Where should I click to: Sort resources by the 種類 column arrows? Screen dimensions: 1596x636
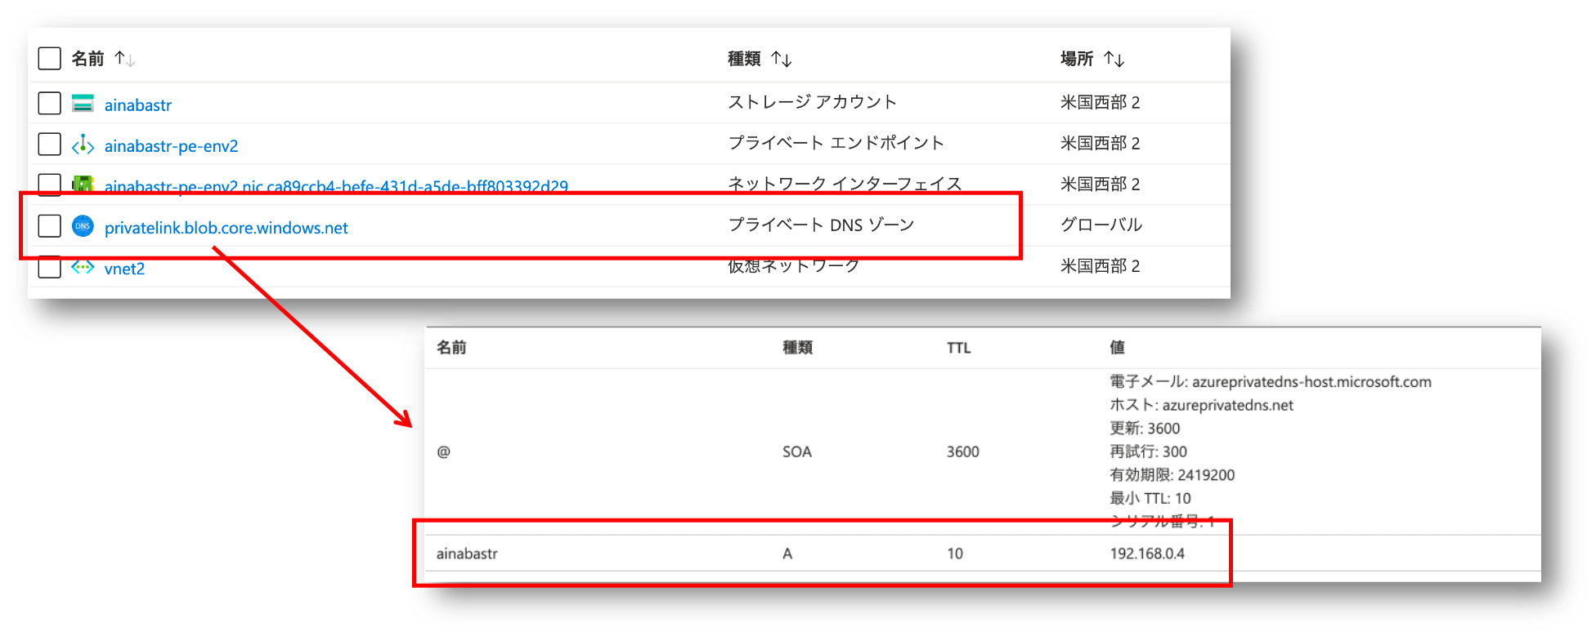coord(781,59)
